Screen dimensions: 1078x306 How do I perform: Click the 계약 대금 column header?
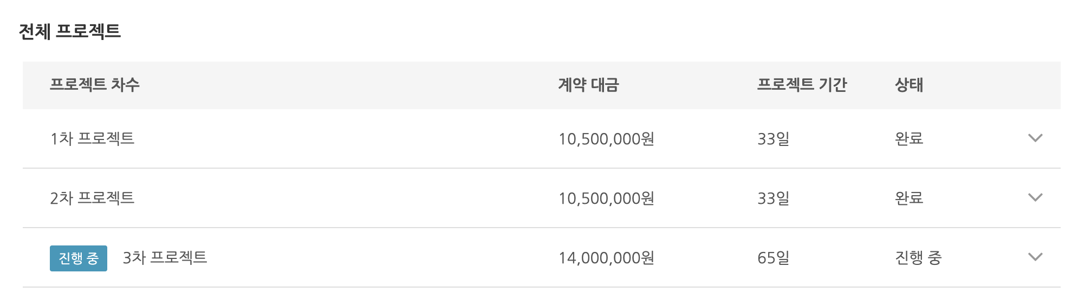pyautogui.click(x=588, y=85)
